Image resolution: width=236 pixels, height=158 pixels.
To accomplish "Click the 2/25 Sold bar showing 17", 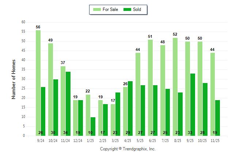I will (105, 120).
